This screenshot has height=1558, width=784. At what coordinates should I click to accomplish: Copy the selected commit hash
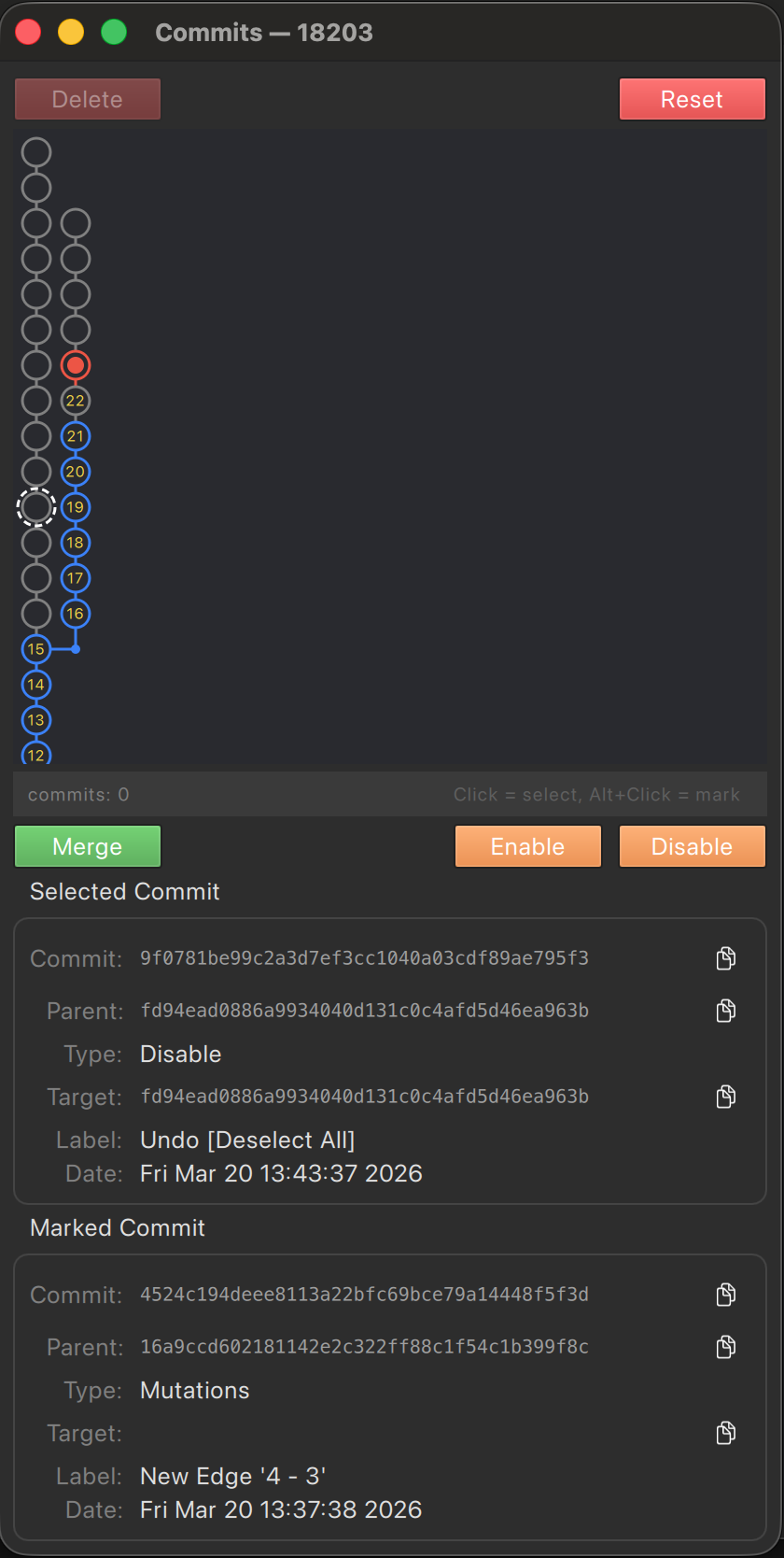click(725, 958)
